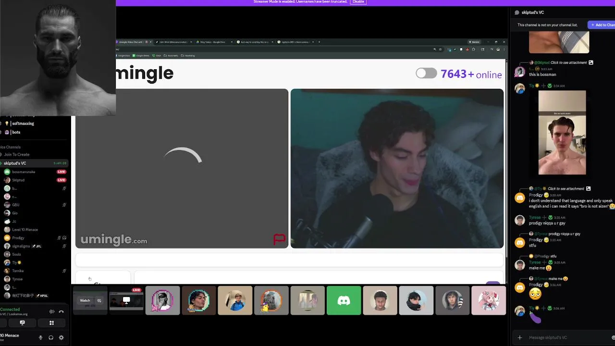Viewport: 615px width, 346px height.
Task: Click LIVE badge next to bossmansnake
Action: tap(61, 172)
